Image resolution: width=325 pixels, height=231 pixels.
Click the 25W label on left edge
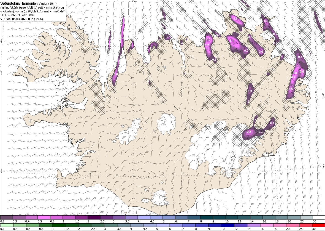[1, 72]
